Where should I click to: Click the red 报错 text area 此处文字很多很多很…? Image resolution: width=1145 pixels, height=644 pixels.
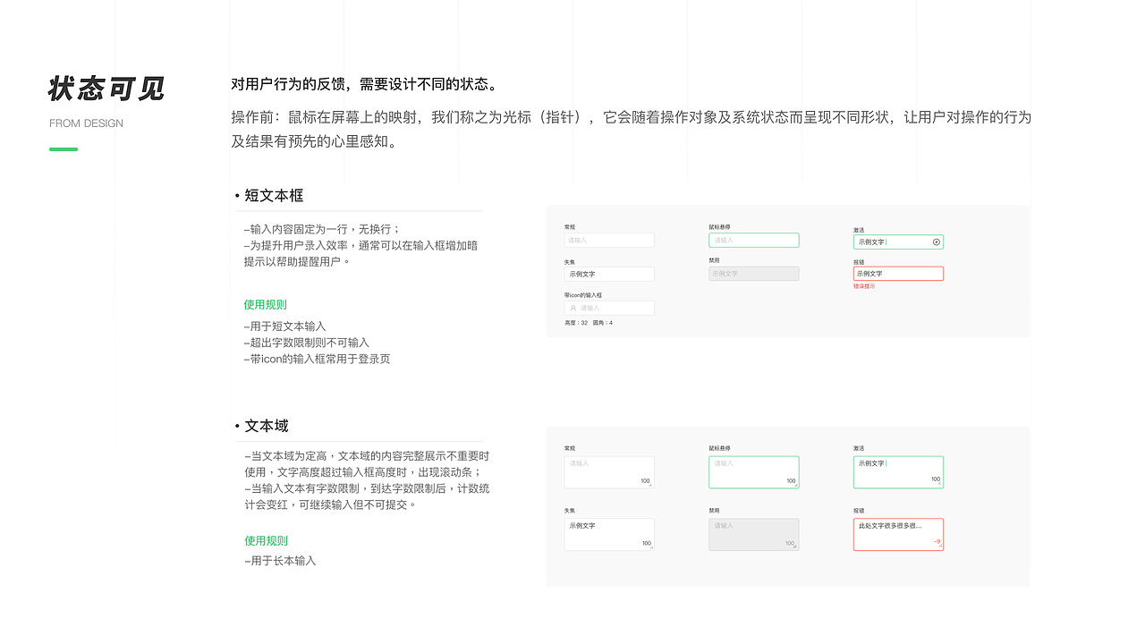point(898,535)
